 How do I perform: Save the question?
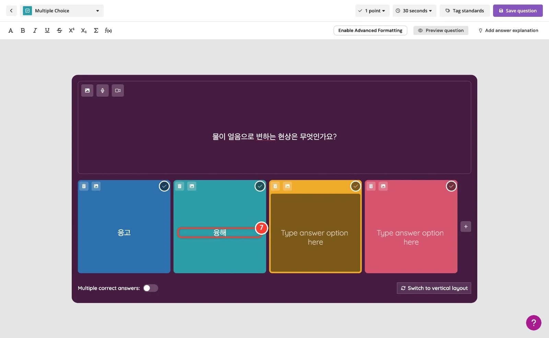(518, 11)
